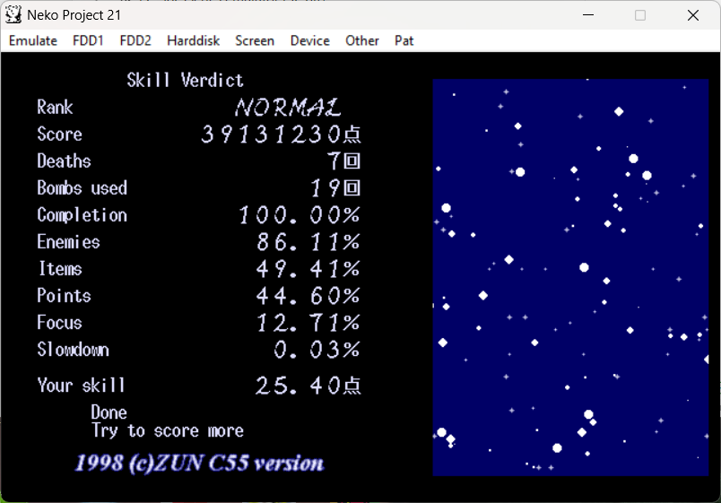
Task: Minimize the Neko Project 21 window
Action: coord(588,15)
